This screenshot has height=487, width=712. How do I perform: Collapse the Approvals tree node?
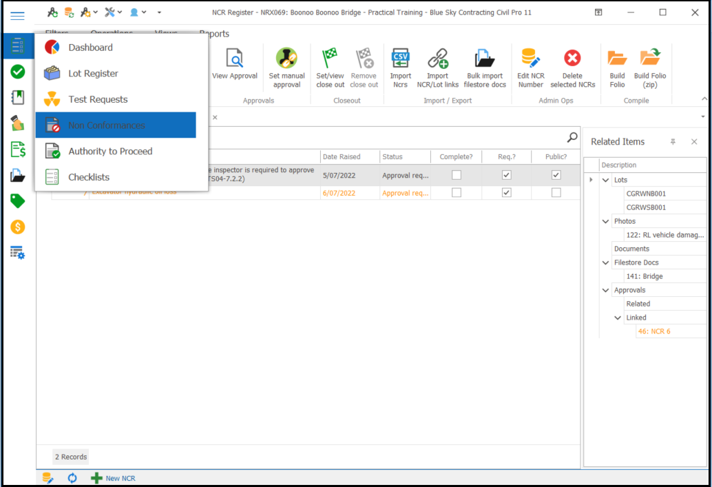tap(605, 291)
